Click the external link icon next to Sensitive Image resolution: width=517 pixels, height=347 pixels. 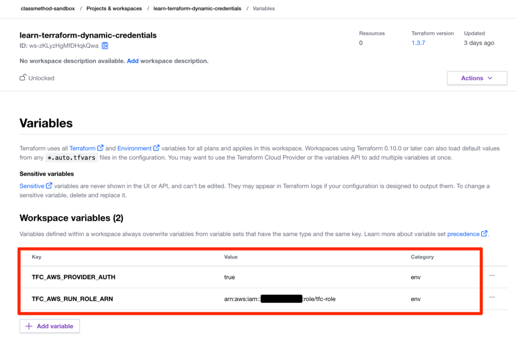click(x=49, y=186)
